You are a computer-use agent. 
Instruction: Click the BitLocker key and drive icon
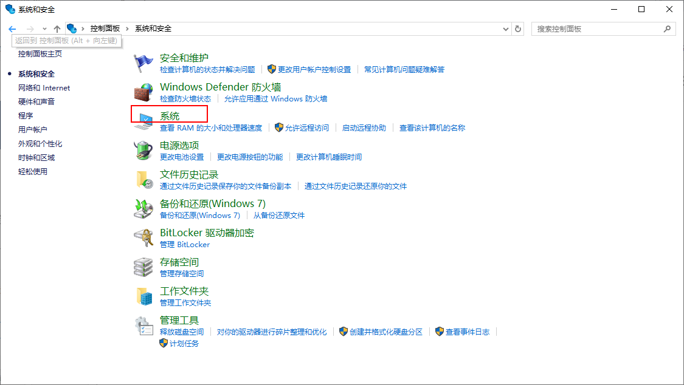(143, 238)
